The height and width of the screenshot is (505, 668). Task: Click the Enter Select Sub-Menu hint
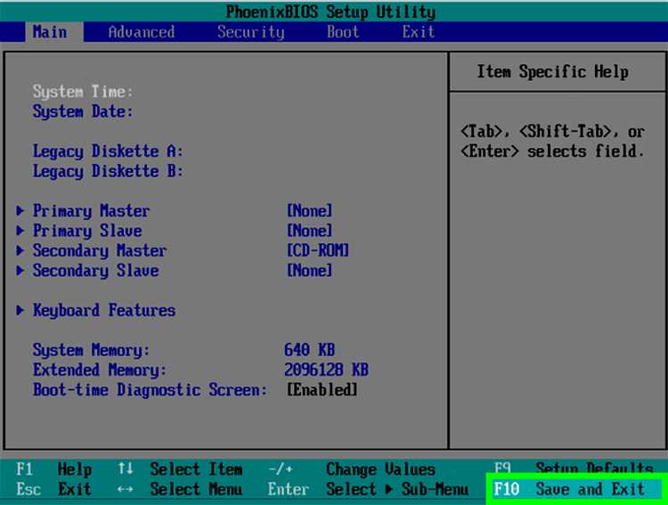coord(368,489)
